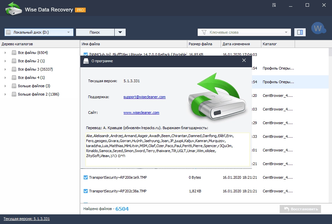Viewport: 332px width, 224px height.
Task: Click drive icon of Больше файлов (3)
Action: click(x=14, y=86)
